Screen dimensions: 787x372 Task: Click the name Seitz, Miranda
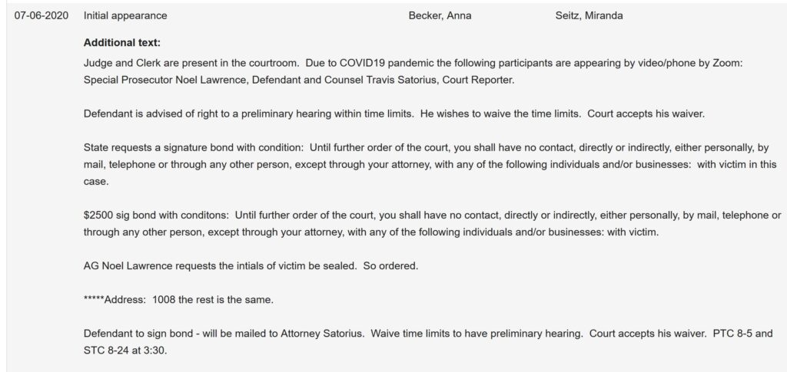click(x=589, y=15)
